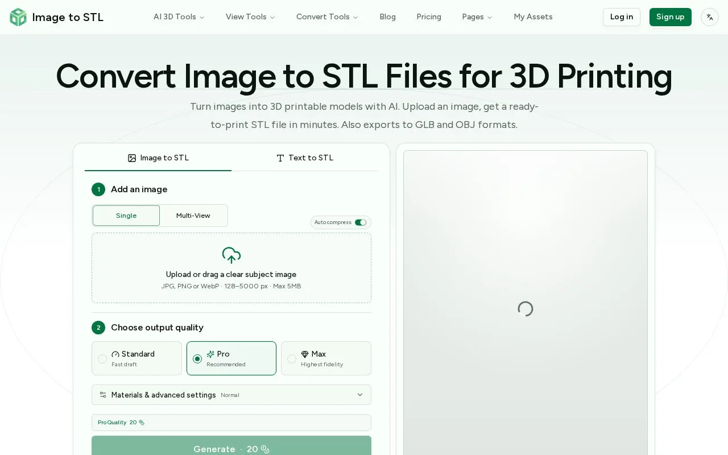Click the 3D preview panel area
Viewport: 728px width, 455px height.
[x=526, y=303]
